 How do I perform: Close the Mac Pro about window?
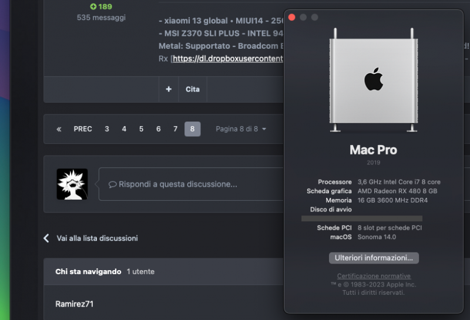point(291,18)
